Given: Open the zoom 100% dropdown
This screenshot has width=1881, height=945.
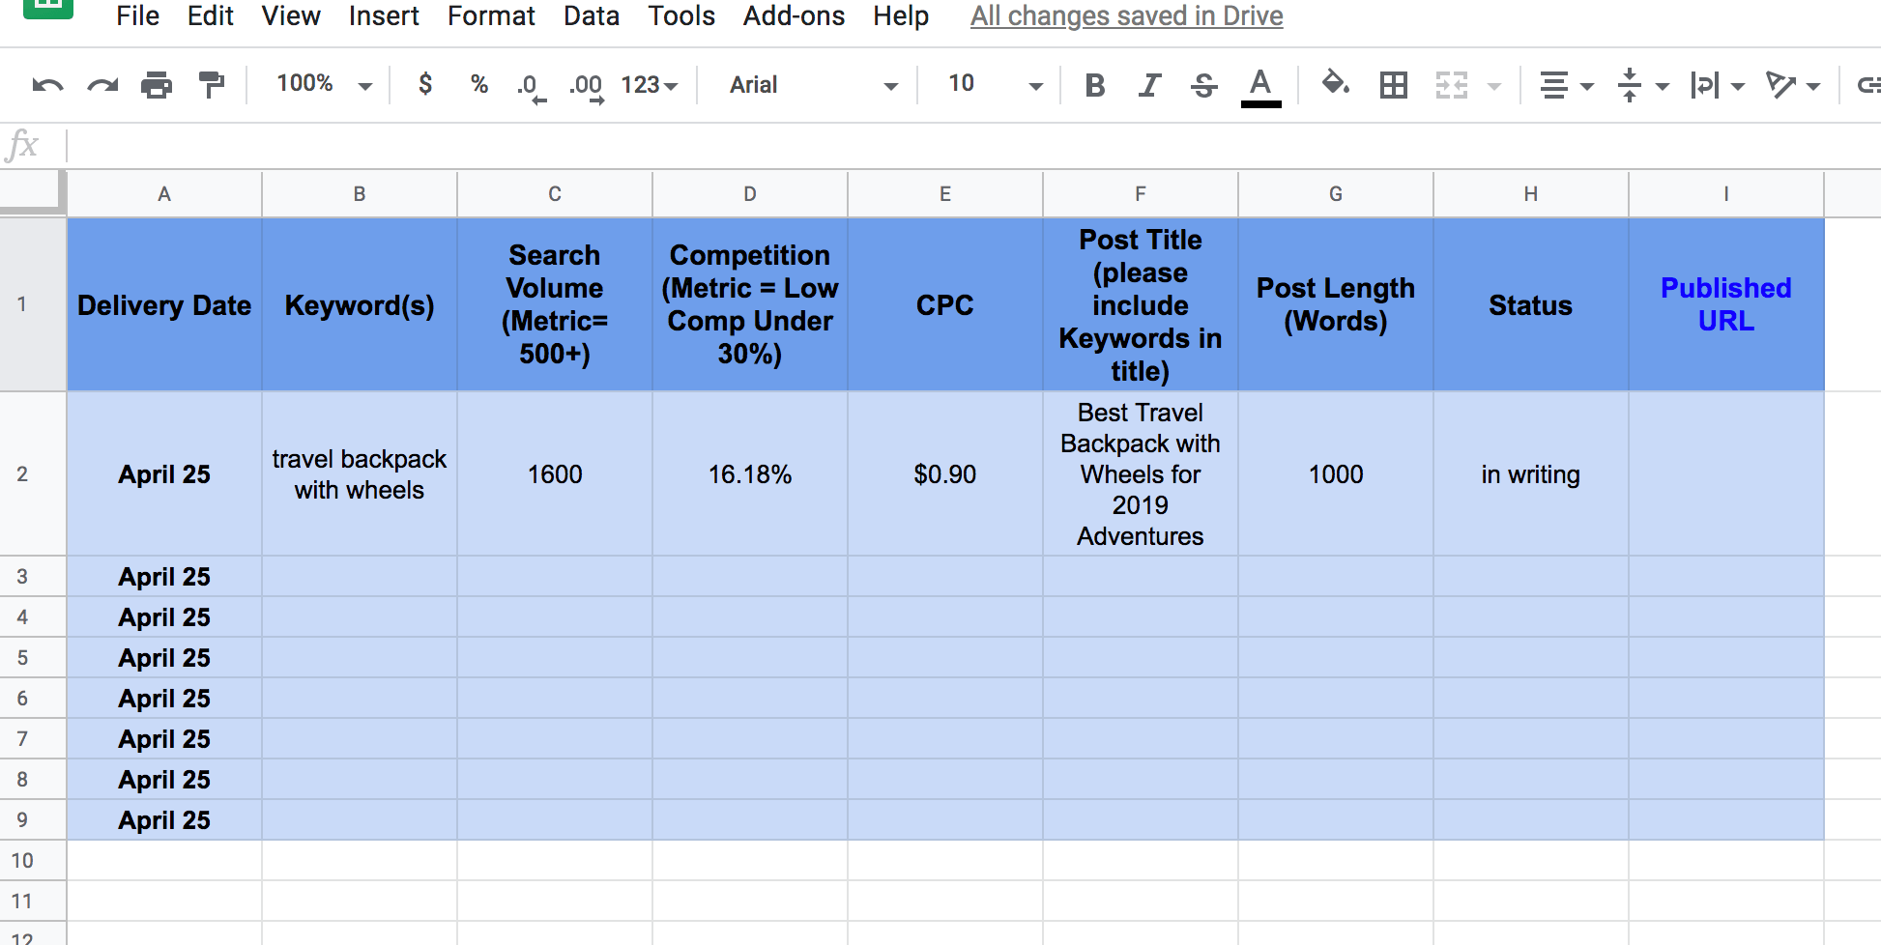Looking at the screenshot, I should (x=324, y=84).
